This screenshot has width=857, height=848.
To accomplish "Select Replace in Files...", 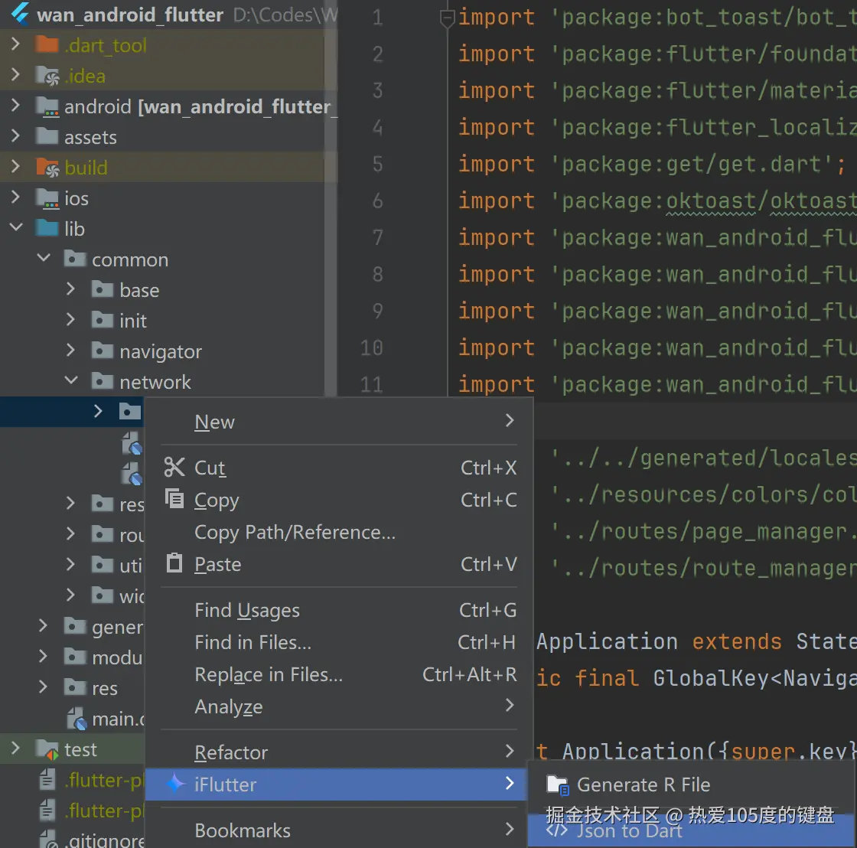I will [x=339, y=675].
